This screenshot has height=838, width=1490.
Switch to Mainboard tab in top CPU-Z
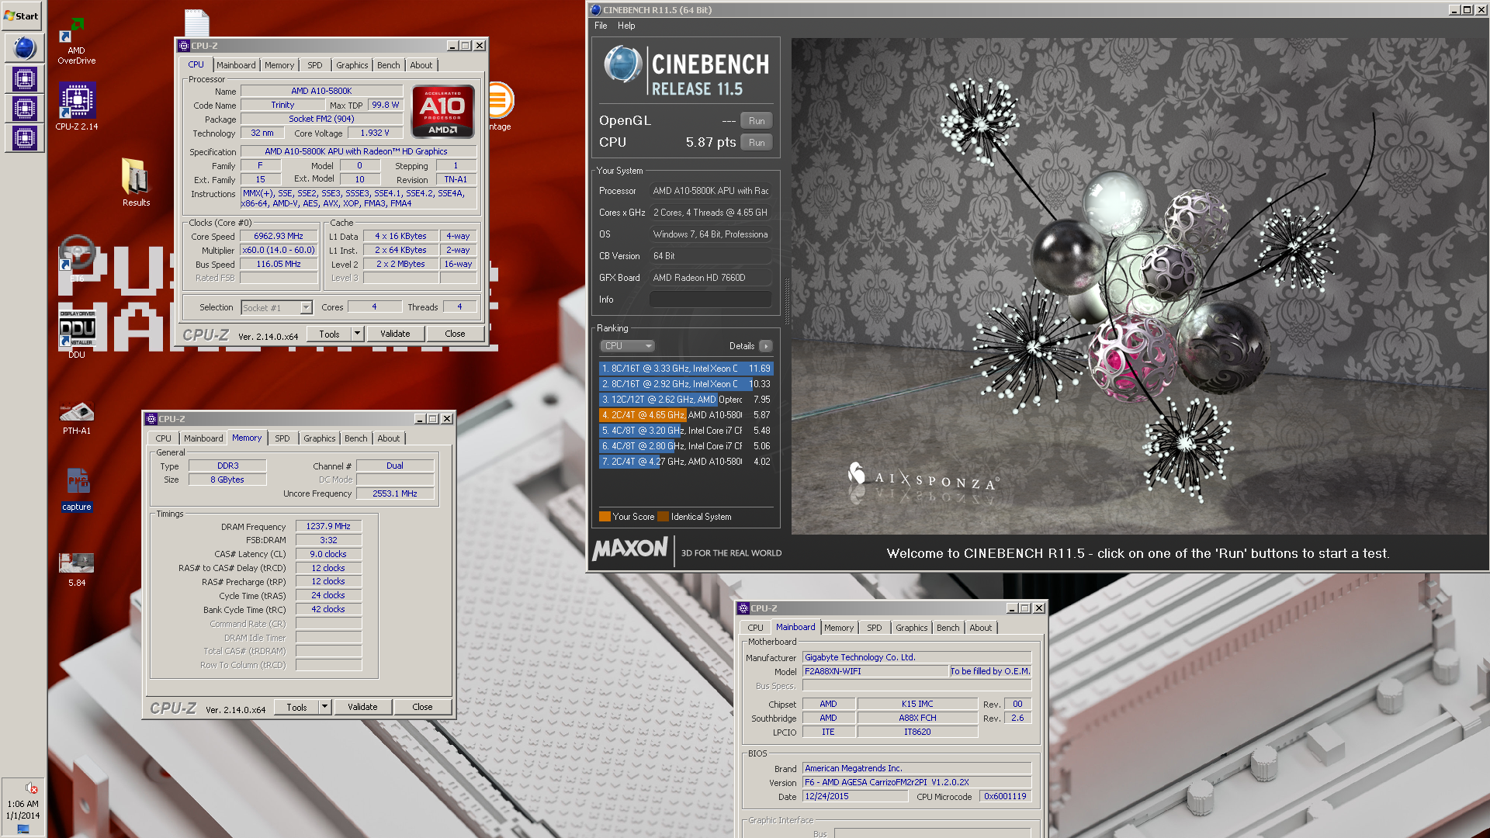click(236, 65)
